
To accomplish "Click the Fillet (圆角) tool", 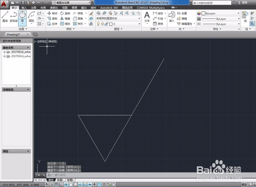I will [x=78, y=18].
